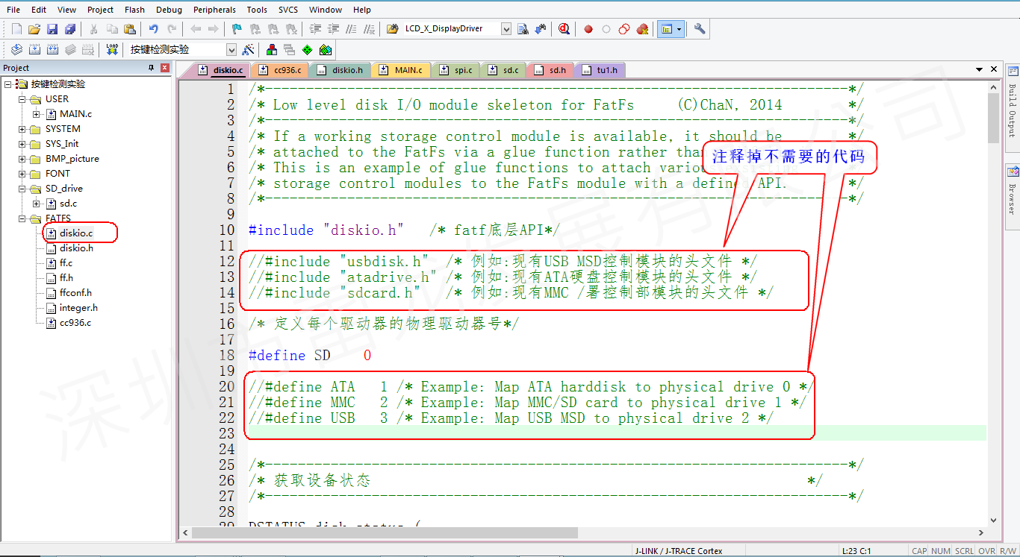Click the editor scroll down arrow
This screenshot has height=557, width=1020.
pyautogui.click(x=993, y=520)
